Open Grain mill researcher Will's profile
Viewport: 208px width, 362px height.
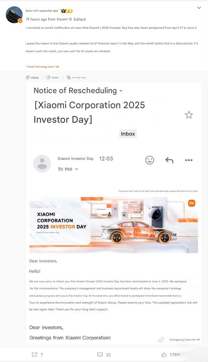click(42, 11)
